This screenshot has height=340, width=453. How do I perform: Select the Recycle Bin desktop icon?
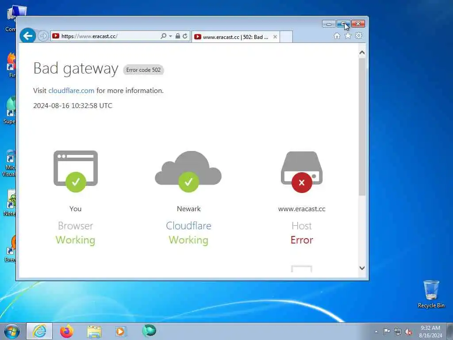pyautogui.click(x=431, y=294)
